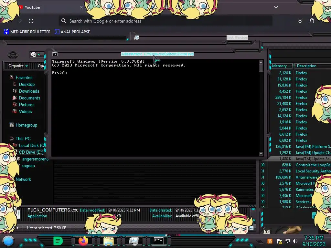The image size is (331, 248).
Task: Open File Explorer from the taskbar
Action: 109,241
